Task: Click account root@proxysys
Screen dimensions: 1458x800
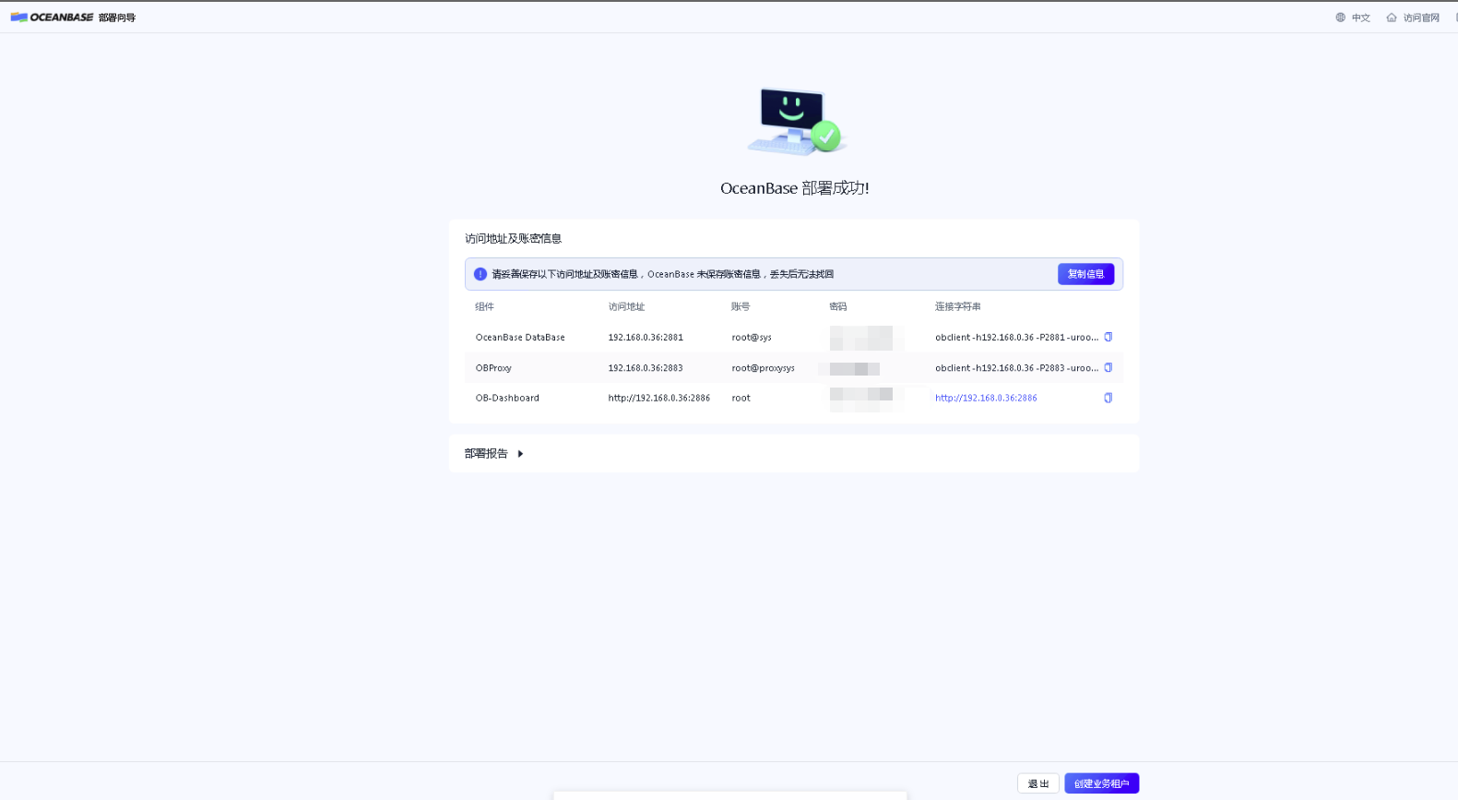Action: (763, 368)
